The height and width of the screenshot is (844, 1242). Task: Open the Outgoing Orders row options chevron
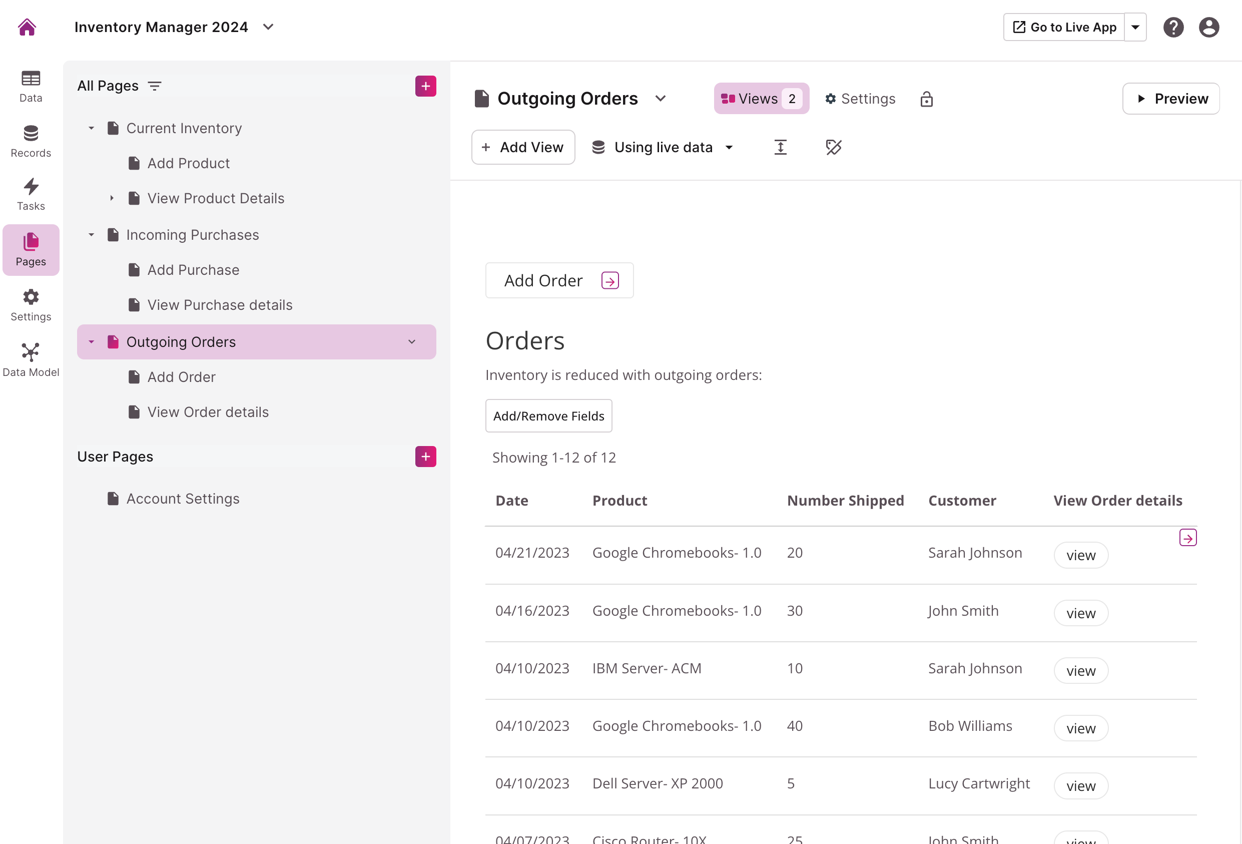click(411, 341)
